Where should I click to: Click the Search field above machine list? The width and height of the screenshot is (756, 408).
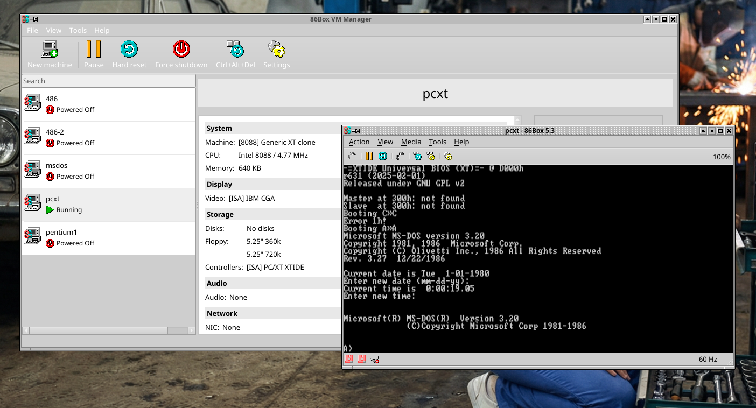[109, 81]
